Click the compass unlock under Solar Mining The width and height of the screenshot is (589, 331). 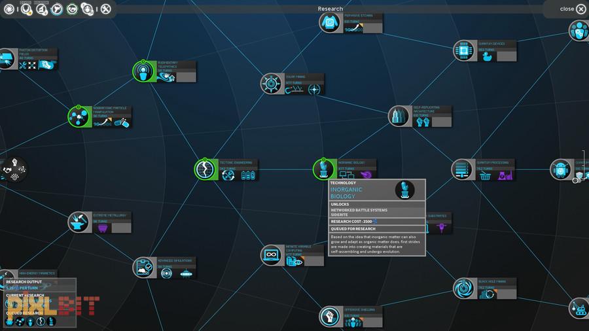(x=314, y=90)
